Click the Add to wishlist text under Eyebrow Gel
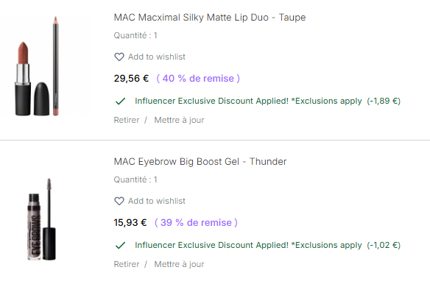 (x=157, y=201)
